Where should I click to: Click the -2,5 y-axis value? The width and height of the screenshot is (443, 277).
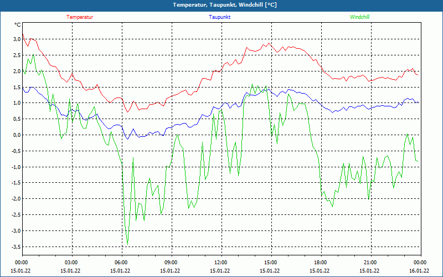16,215
